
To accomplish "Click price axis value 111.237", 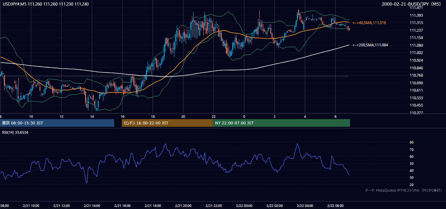I will (416, 30).
